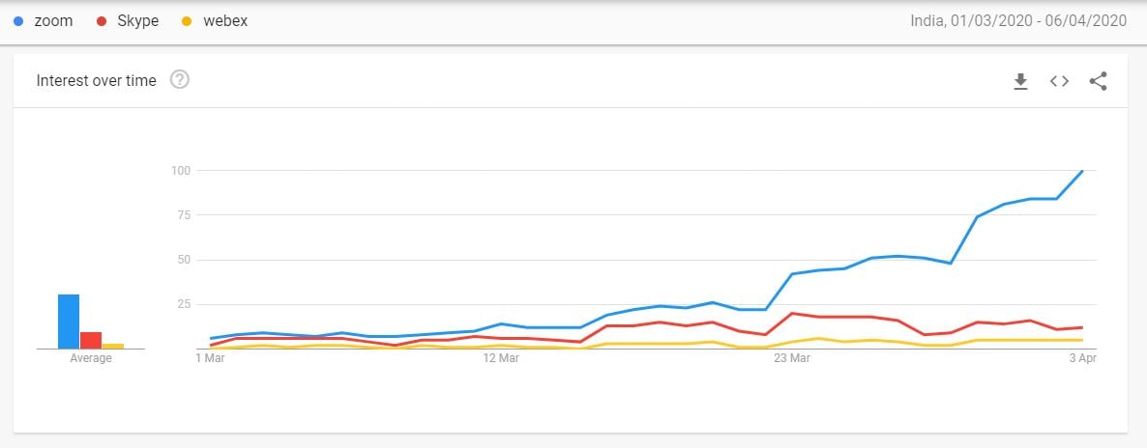Click the Interest over time heading
Viewport: 1147px width, 448px height.
tap(96, 81)
